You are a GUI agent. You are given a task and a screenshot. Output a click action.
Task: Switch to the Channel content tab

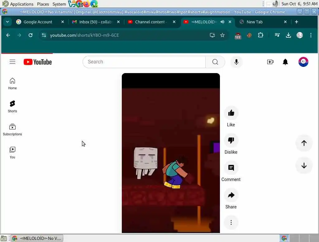pyautogui.click(x=151, y=22)
